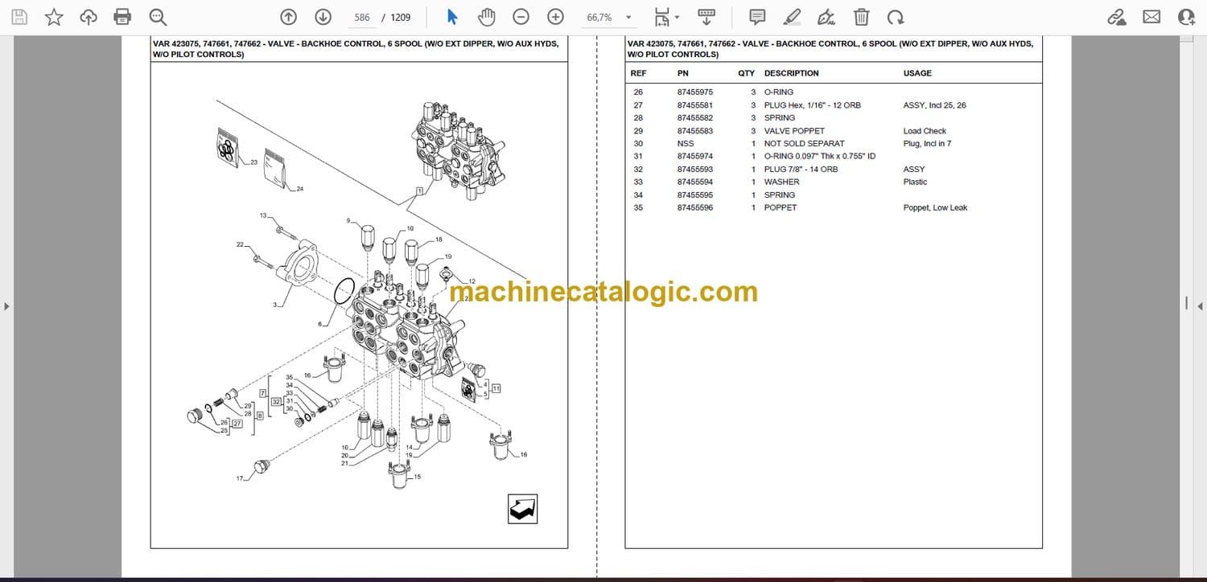Upload the file to the cloud

click(89, 17)
